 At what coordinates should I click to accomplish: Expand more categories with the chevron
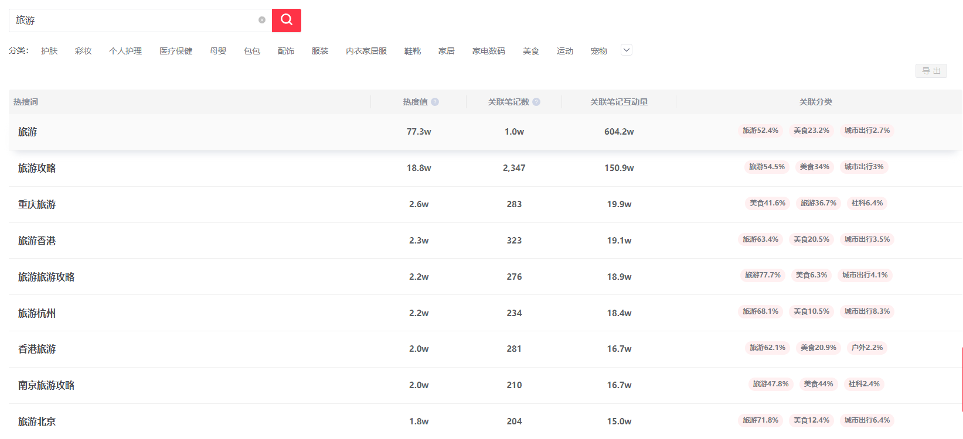(627, 50)
